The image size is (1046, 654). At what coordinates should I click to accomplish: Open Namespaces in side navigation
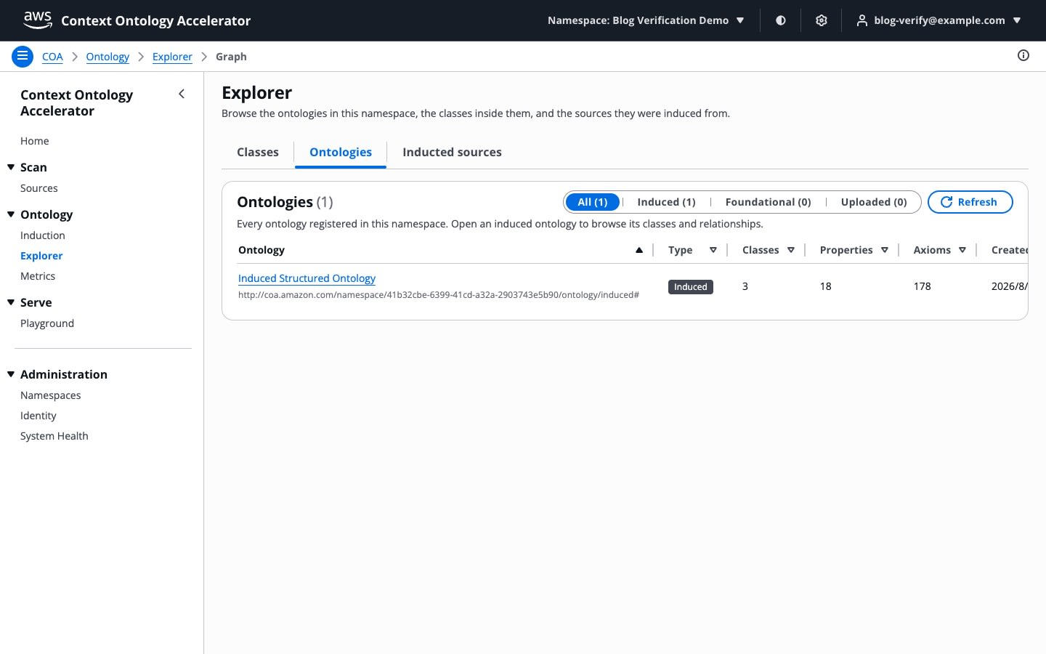point(51,395)
